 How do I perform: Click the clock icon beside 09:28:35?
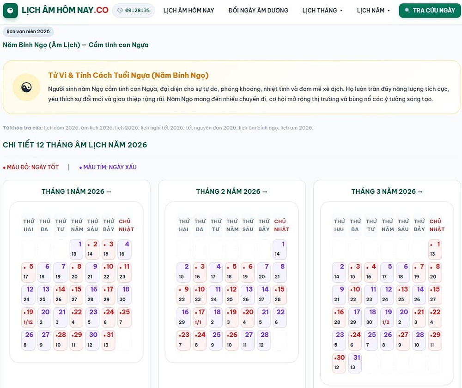click(x=120, y=10)
